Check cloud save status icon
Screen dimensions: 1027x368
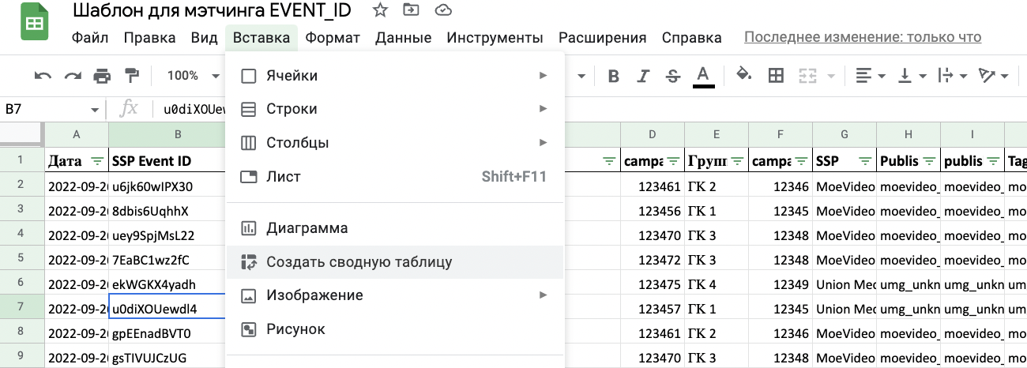coord(443,10)
